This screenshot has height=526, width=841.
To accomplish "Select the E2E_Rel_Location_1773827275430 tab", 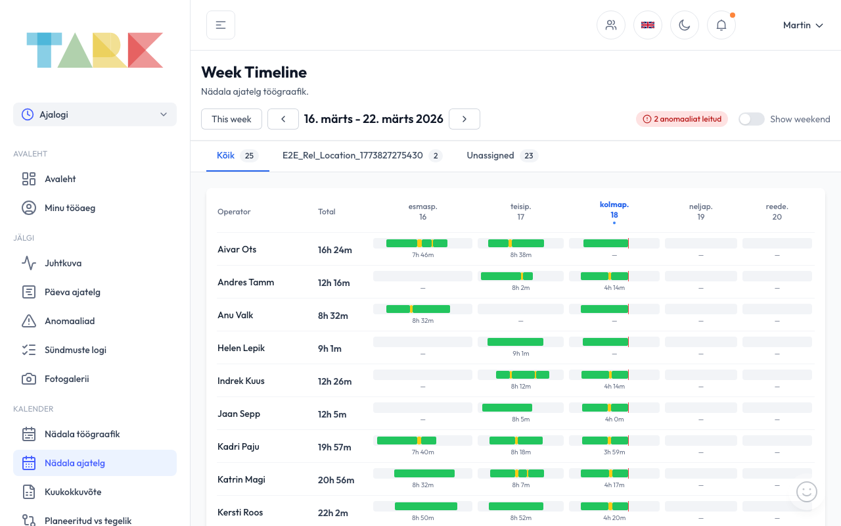I will (361, 156).
